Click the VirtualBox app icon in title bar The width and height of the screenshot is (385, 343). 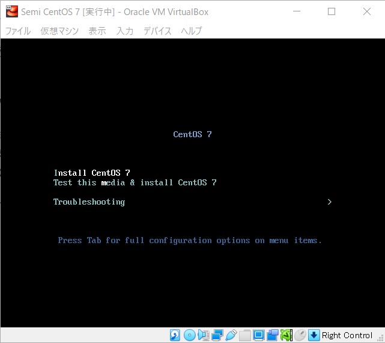(x=12, y=11)
